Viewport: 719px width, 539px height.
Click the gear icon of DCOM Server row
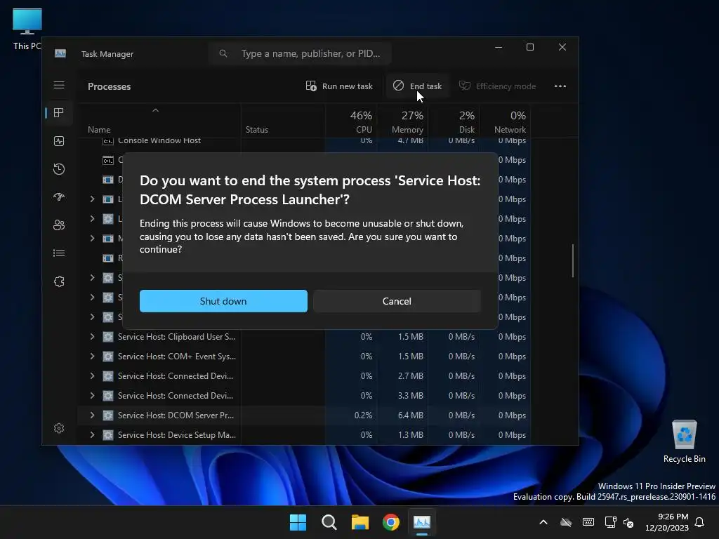point(107,415)
